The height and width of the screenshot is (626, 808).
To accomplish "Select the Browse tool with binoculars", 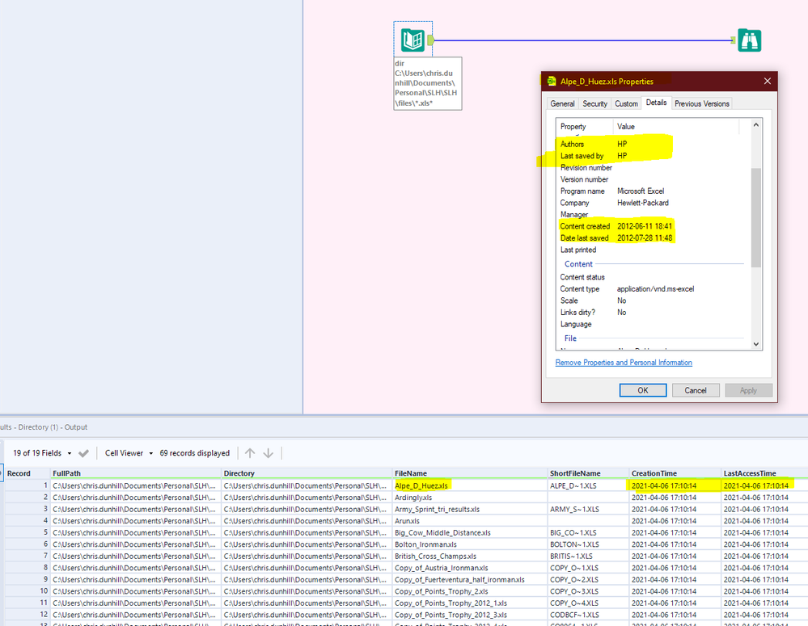I will (749, 40).
